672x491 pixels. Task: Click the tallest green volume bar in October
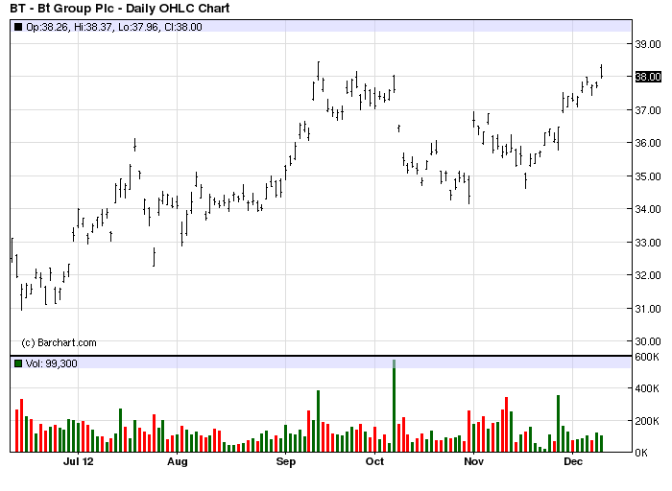[394, 406]
